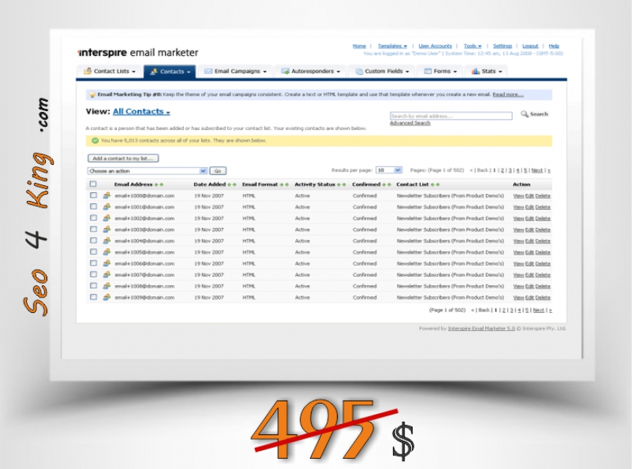Image resolution: width=632 pixels, height=469 pixels.
Task: Check the box for email+1007@domain.com
Action: (94, 274)
